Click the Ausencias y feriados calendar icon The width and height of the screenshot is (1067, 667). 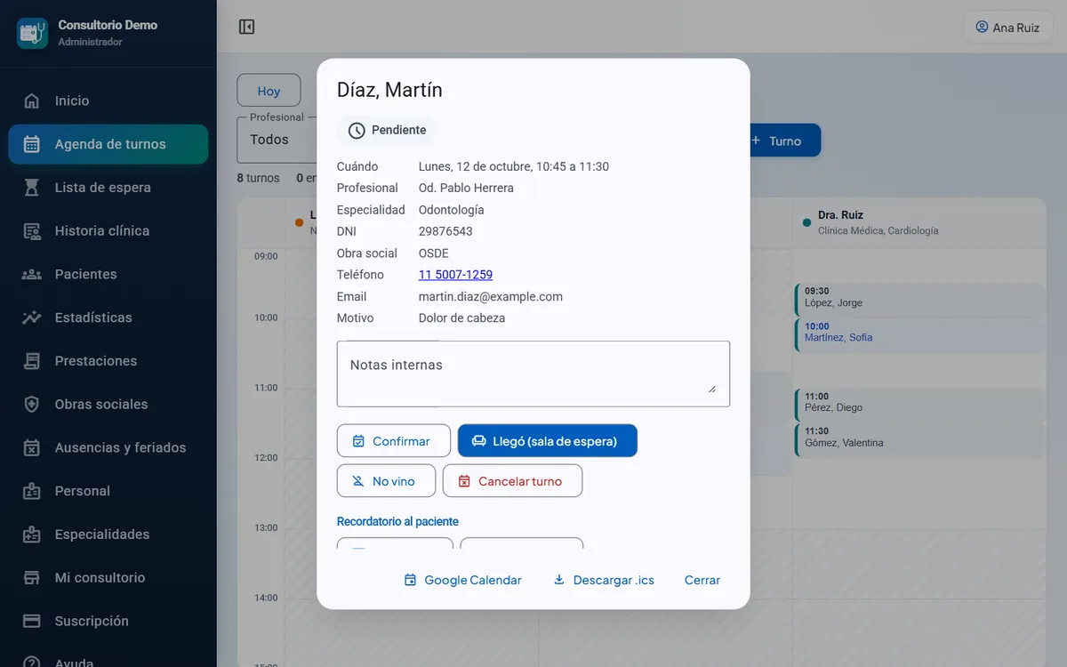coord(32,447)
